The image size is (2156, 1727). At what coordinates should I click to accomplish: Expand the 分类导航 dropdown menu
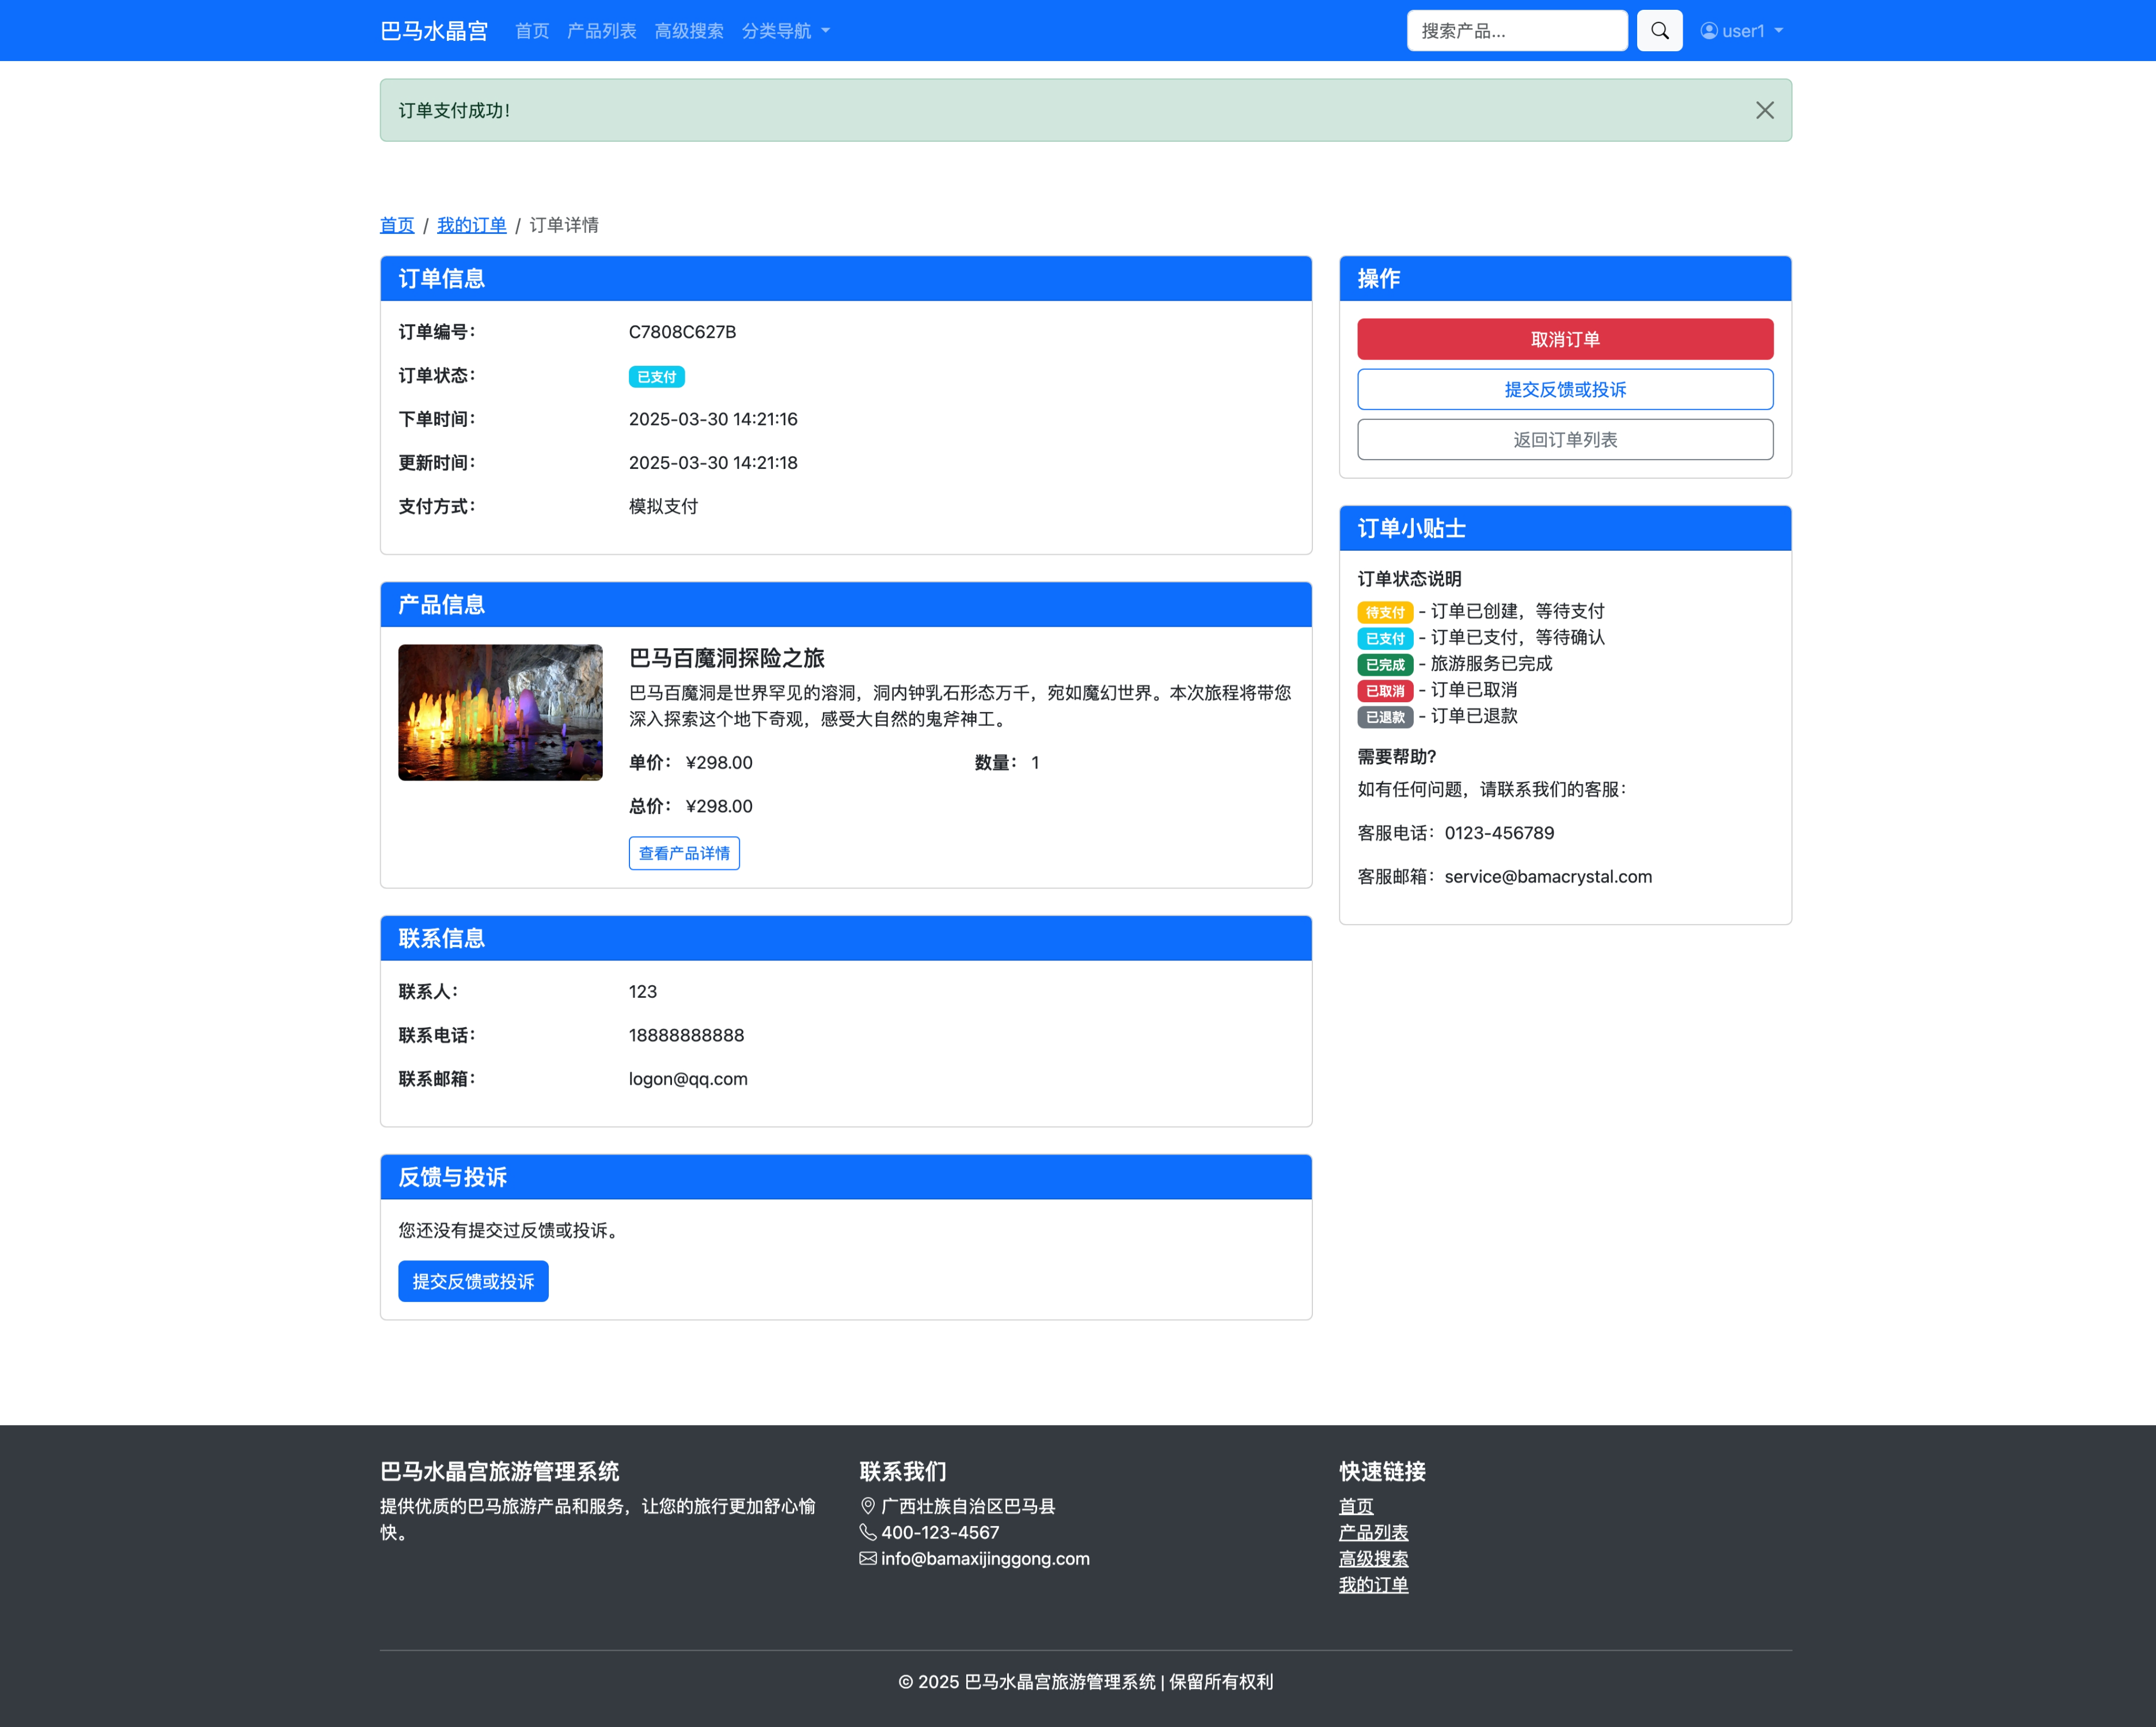point(785,31)
